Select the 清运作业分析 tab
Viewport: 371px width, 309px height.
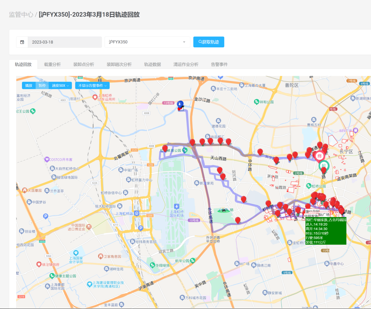click(186, 65)
